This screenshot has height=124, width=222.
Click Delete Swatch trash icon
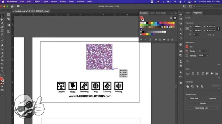(x=172, y=40)
